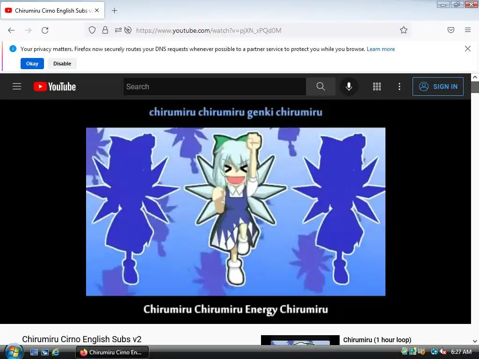Click Okay on the DNS privacy notice
The height and width of the screenshot is (359, 479).
32,64
